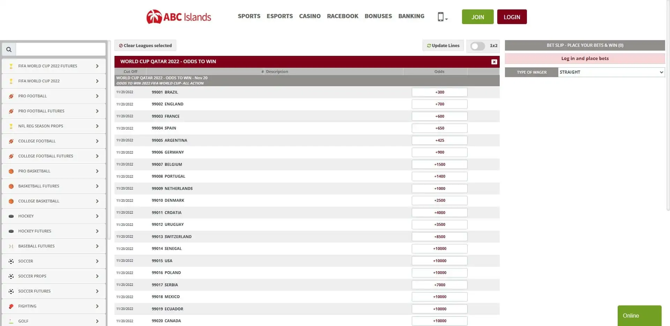Open the RACEBOOK menu item
The image size is (670, 326).
pyautogui.click(x=342, y=16)
